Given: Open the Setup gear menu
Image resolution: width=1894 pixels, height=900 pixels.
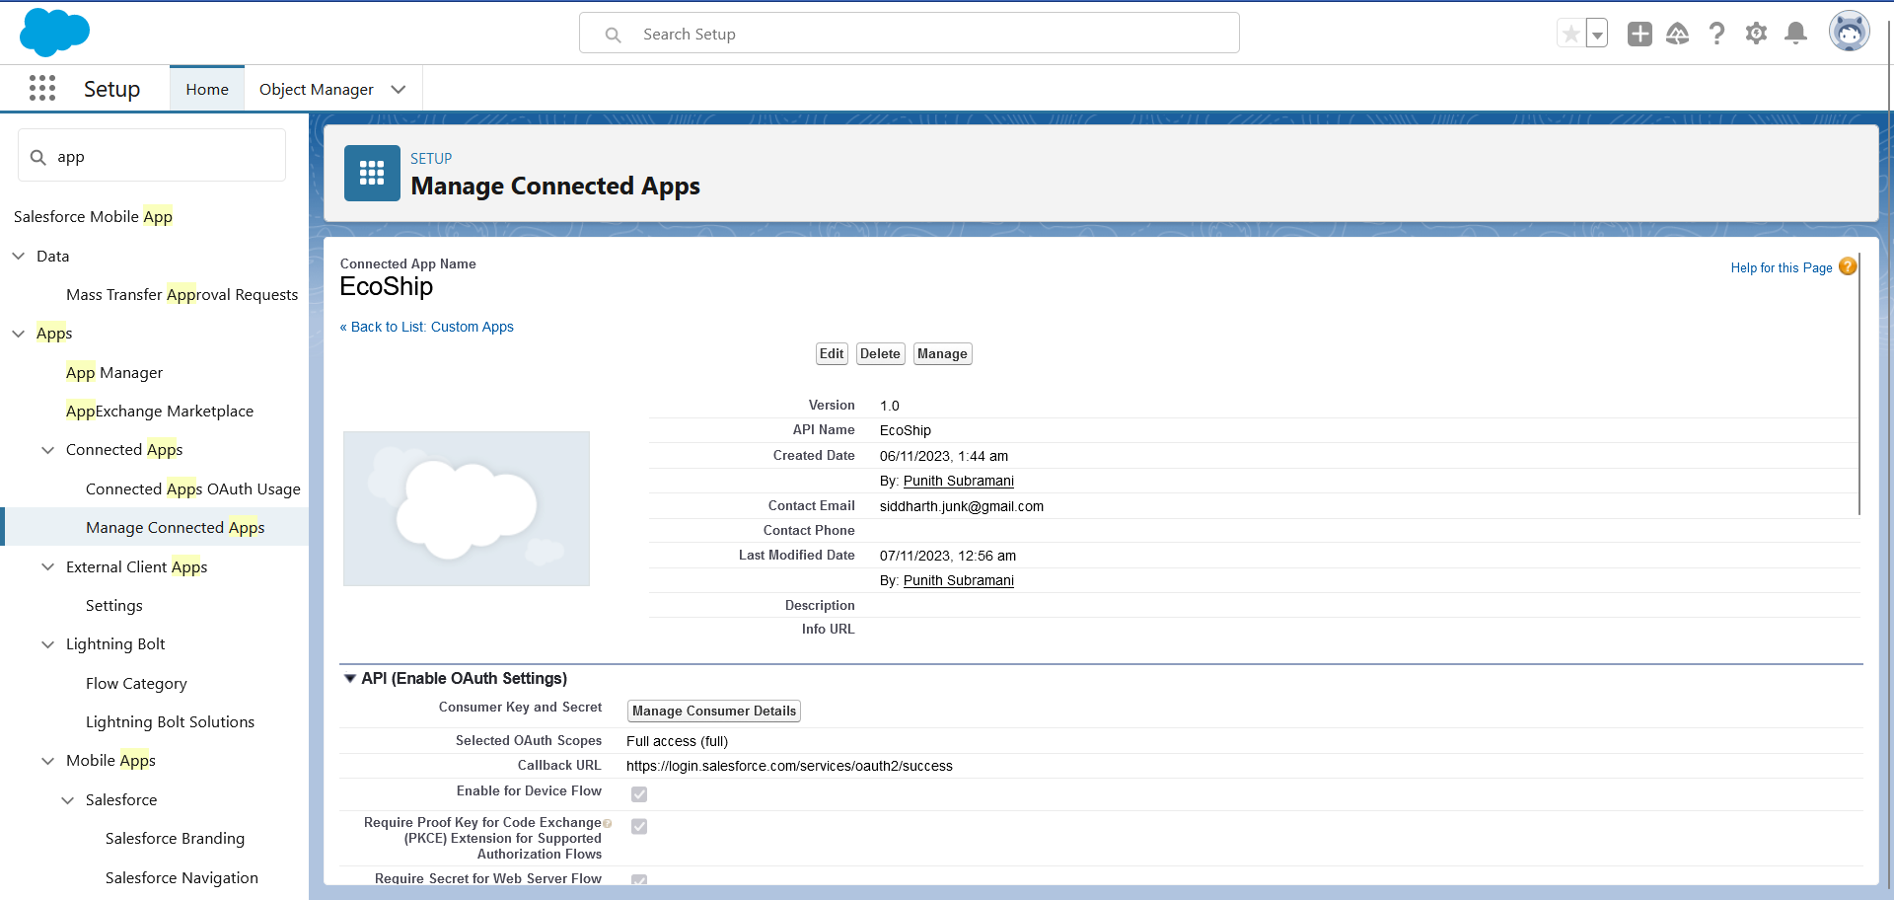Looking at the screenshot, I should click(x=1757, y=34).
